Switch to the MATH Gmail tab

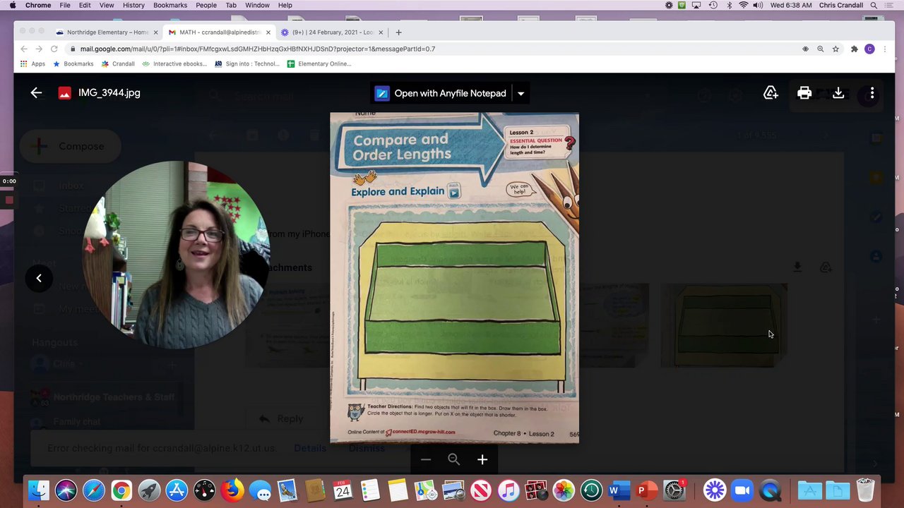pyautogui.click(x=218, y=32)
